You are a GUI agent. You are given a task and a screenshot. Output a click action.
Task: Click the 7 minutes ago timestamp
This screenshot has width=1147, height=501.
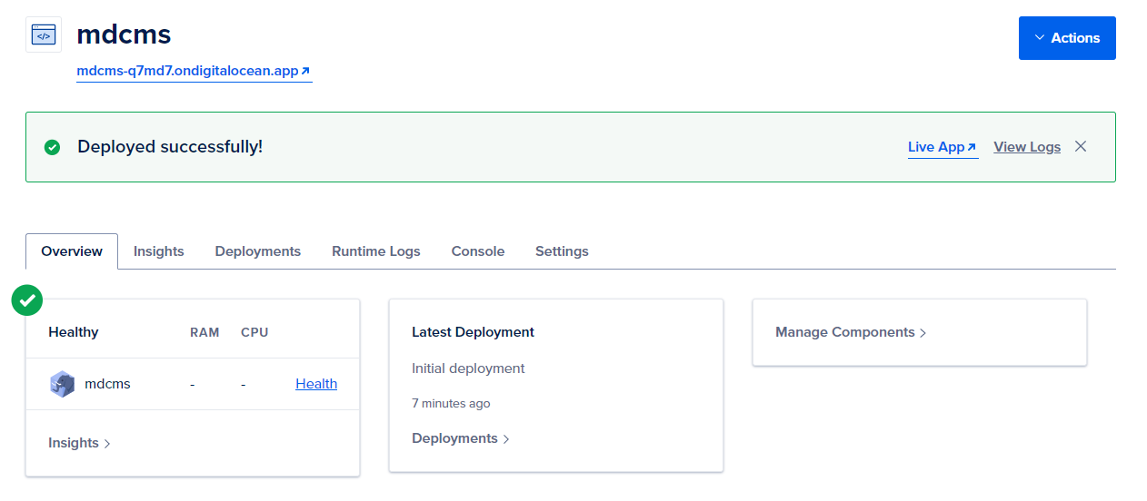point(451,403)
